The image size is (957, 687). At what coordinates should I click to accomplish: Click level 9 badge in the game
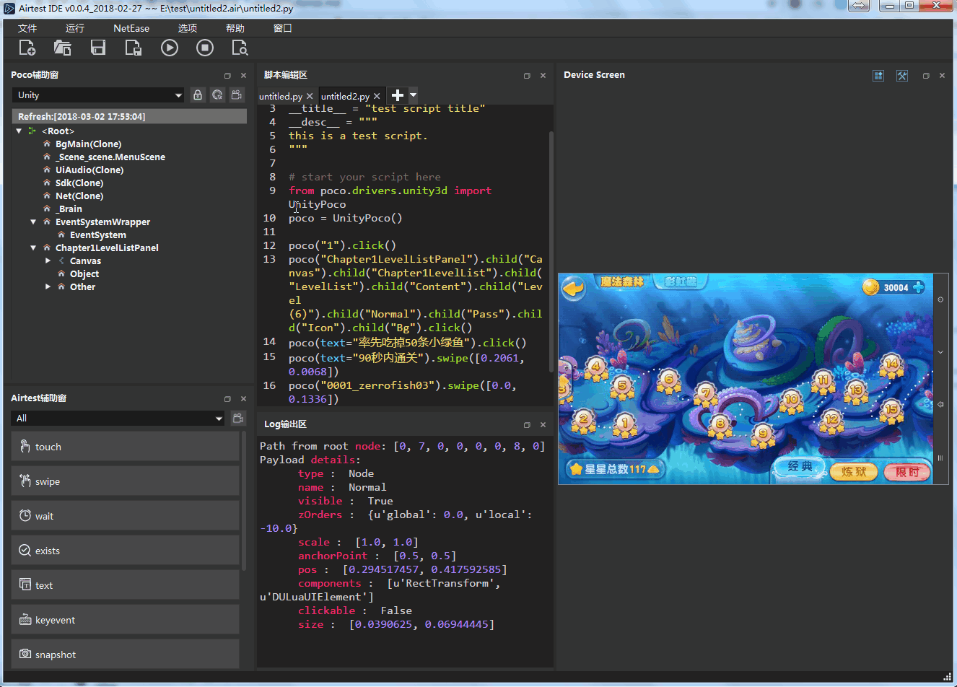(762, 434)
